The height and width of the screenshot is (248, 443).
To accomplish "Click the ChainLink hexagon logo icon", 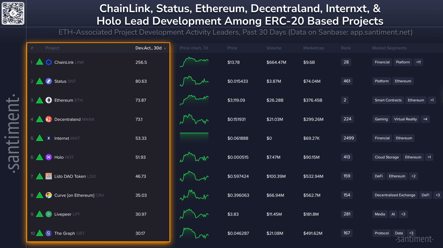I will click(49, 62).
